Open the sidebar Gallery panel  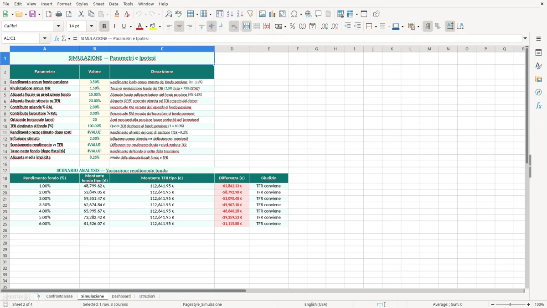[538, 79]
